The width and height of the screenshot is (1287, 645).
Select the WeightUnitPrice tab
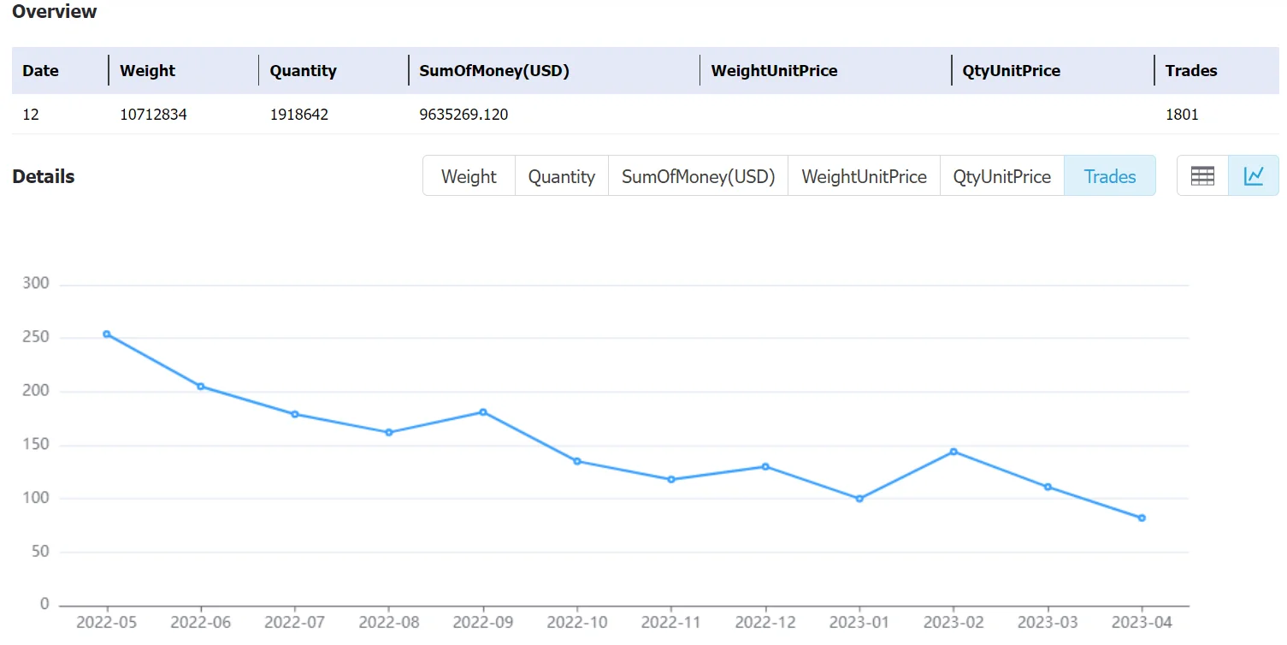click(x=864, y=176)
